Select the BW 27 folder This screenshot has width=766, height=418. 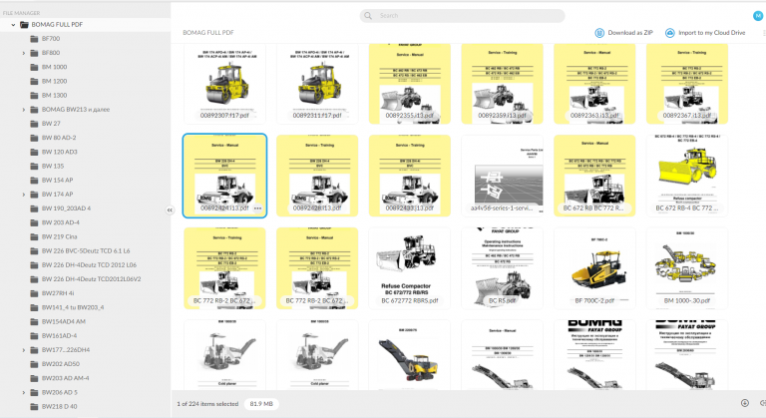click(x=51, y=124)
